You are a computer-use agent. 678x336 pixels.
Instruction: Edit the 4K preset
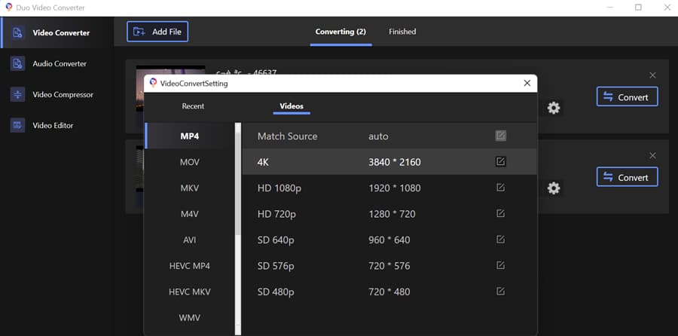coord(500,162)
